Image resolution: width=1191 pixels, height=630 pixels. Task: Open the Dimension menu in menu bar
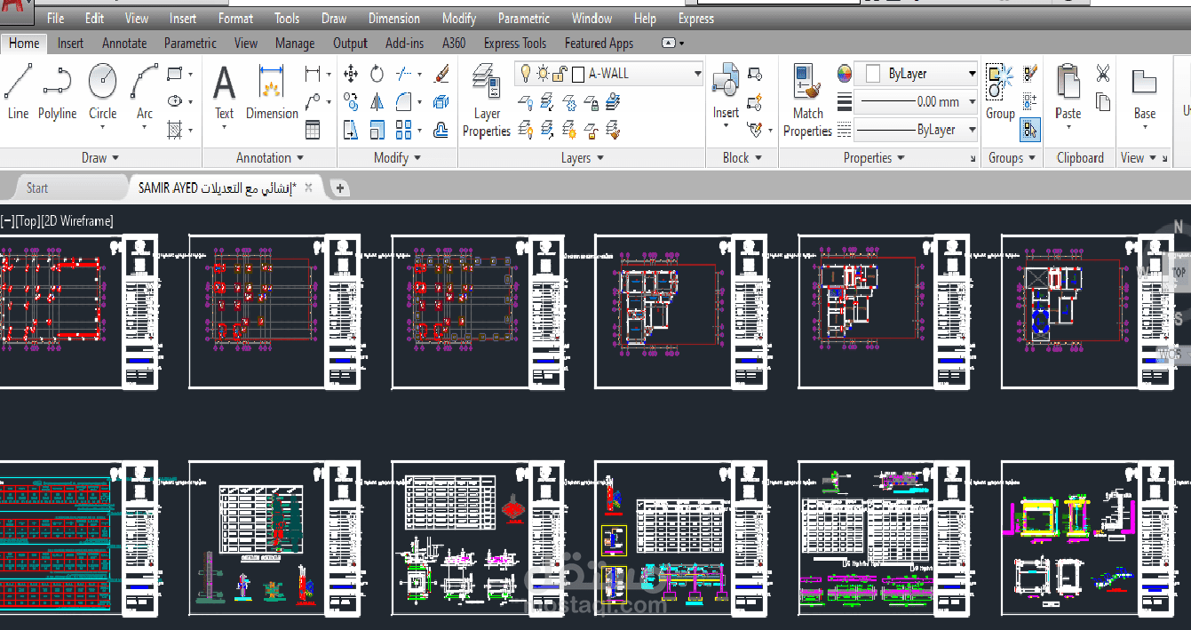[394, 18]
